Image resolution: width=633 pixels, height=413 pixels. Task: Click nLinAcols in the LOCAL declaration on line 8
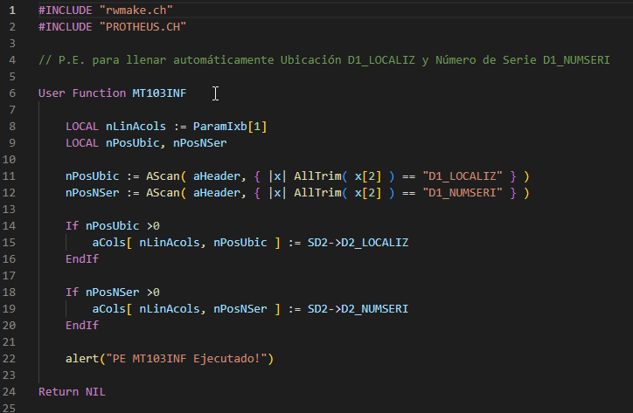click(x=136, y=127)
